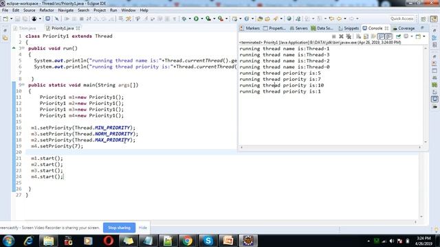Open the Open Console dropdown arrow
The height and width of the screenshot is (247, 440).
[x=423, y=36]
